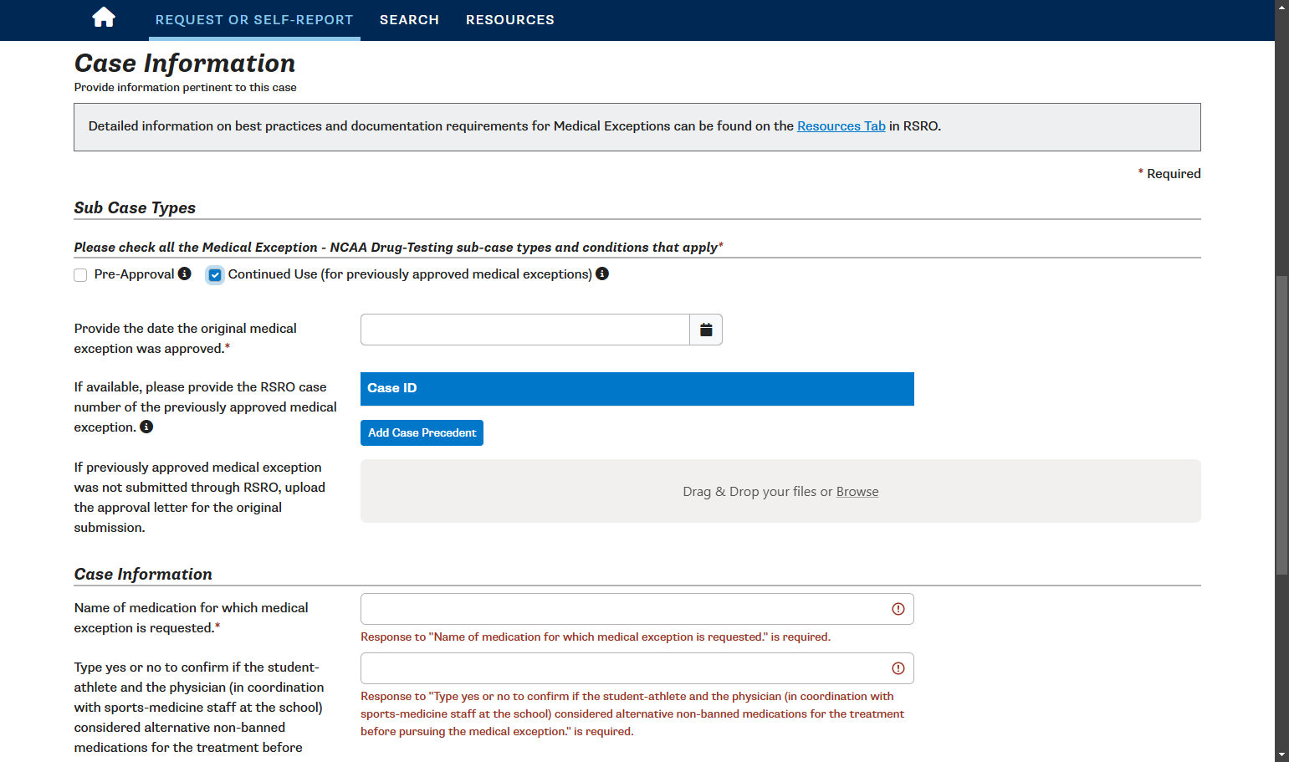Show info icon beside RSRO case number
Screen dimensions: 1289x762
[x=146, y=427]
